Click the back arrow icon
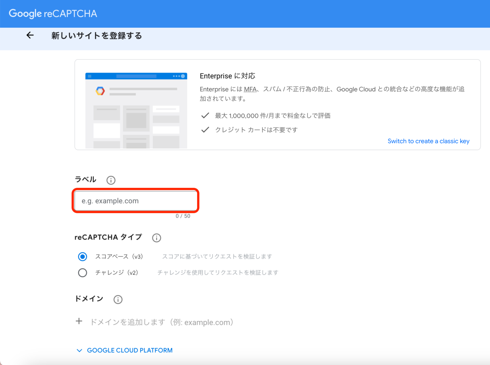The height and width of the screenshot is (365, 490). (30, 35)
